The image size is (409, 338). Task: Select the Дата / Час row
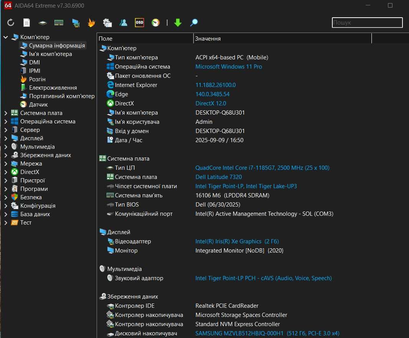pos(234,140)
